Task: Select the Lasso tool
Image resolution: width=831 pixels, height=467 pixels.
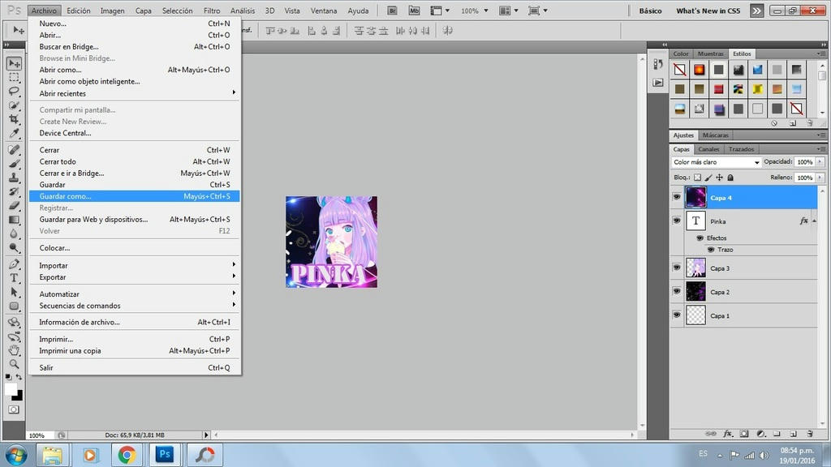Action: click(x=15, y=91)
